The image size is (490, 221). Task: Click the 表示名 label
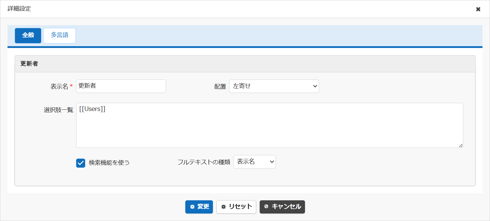pyautogui.click(x=59, y=86)
